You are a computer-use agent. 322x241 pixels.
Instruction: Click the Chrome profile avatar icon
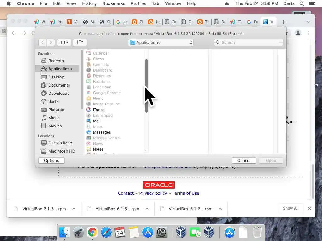(x=298, y=33)
